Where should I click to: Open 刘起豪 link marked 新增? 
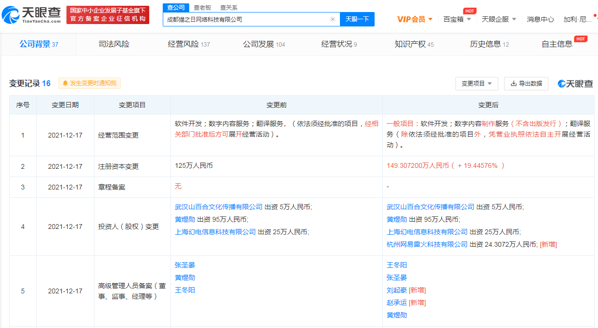(397, 290)
